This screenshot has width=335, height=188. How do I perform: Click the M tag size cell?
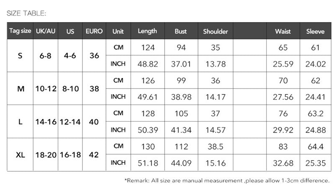[x=20, y=89]
